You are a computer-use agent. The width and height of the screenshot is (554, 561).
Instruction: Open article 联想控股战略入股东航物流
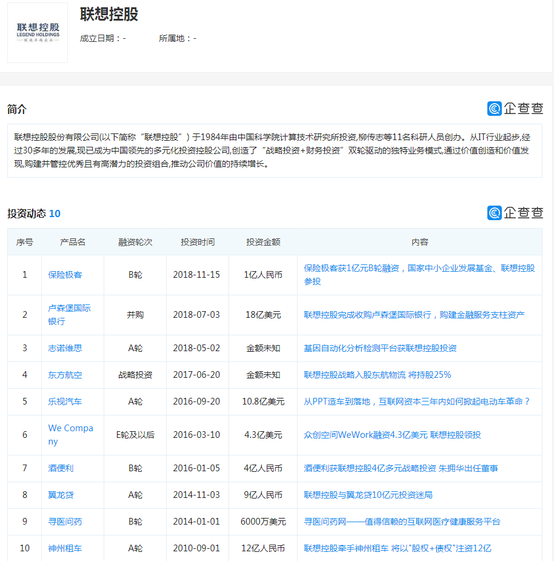click(378, 375)
